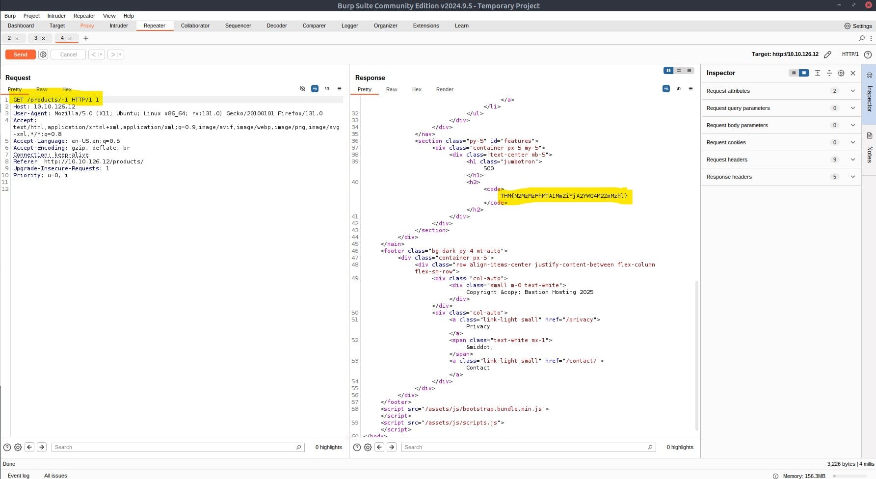Add a new Repeater tab
The height and width of the screenshot is (479, 876).
pos(86,38)
